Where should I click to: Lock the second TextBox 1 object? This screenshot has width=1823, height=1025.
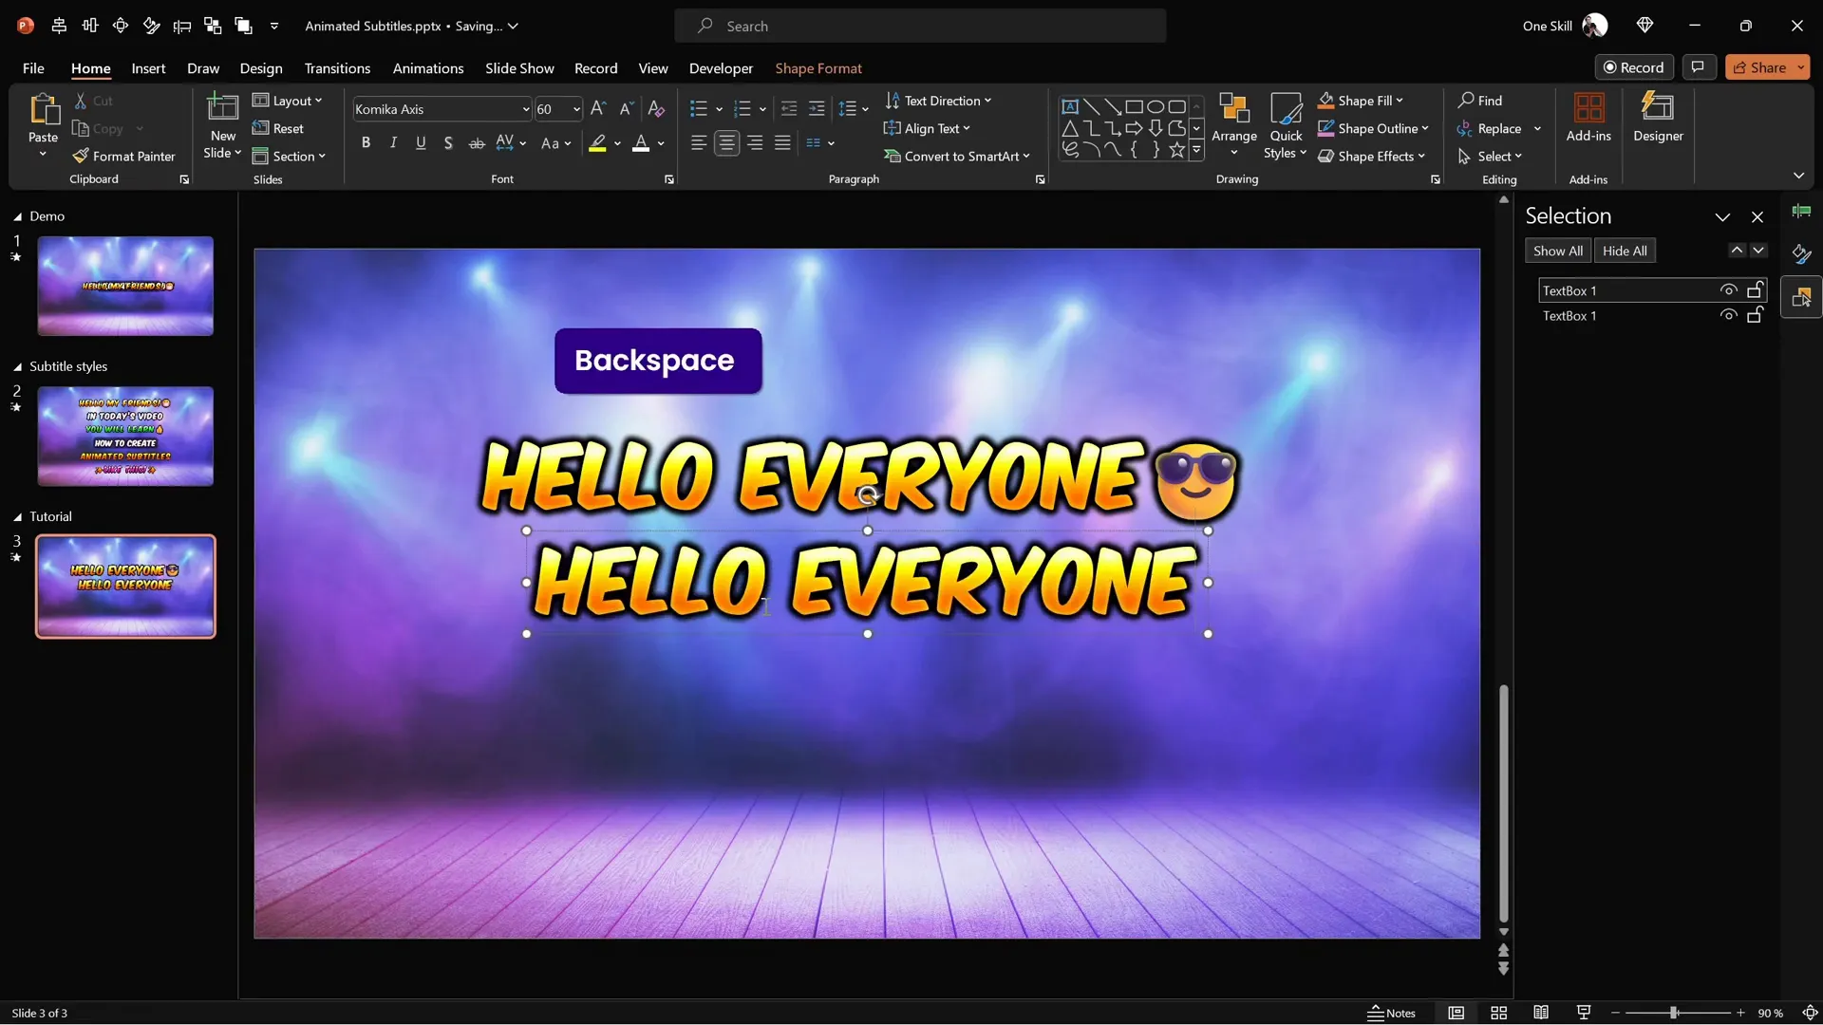1755,315
